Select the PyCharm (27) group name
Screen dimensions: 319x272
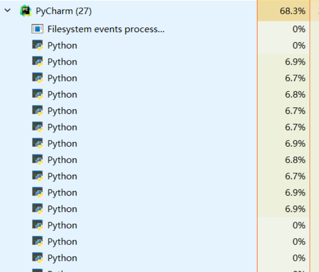click(x=63, y=11)
